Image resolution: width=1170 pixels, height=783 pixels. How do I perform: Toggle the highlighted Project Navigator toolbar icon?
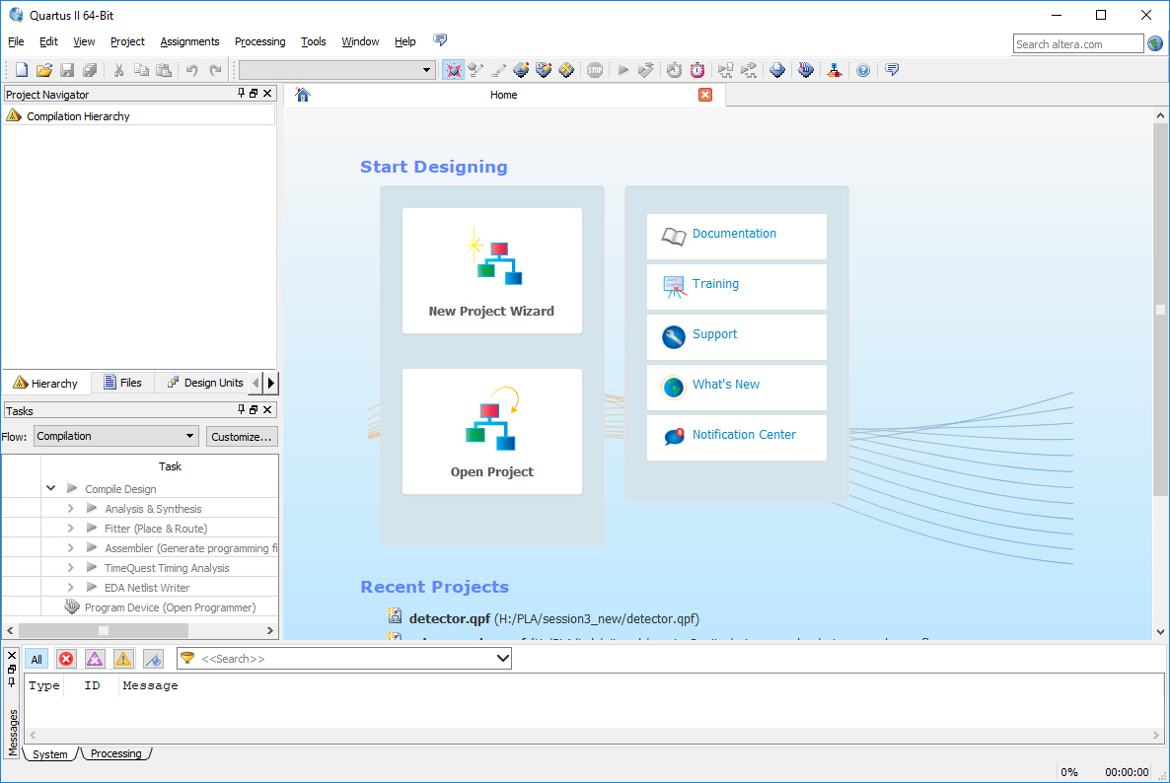tap(453, 70)
